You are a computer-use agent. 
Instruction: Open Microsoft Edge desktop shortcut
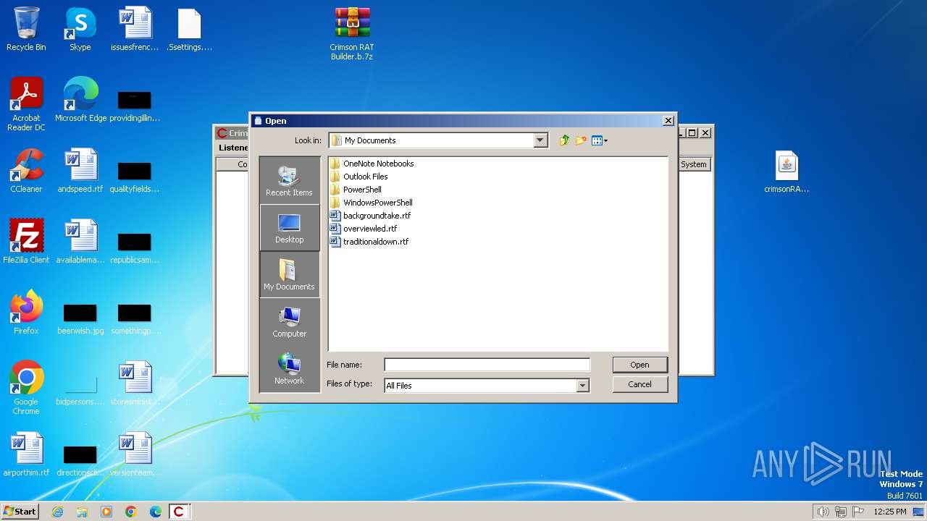(80, 100)
